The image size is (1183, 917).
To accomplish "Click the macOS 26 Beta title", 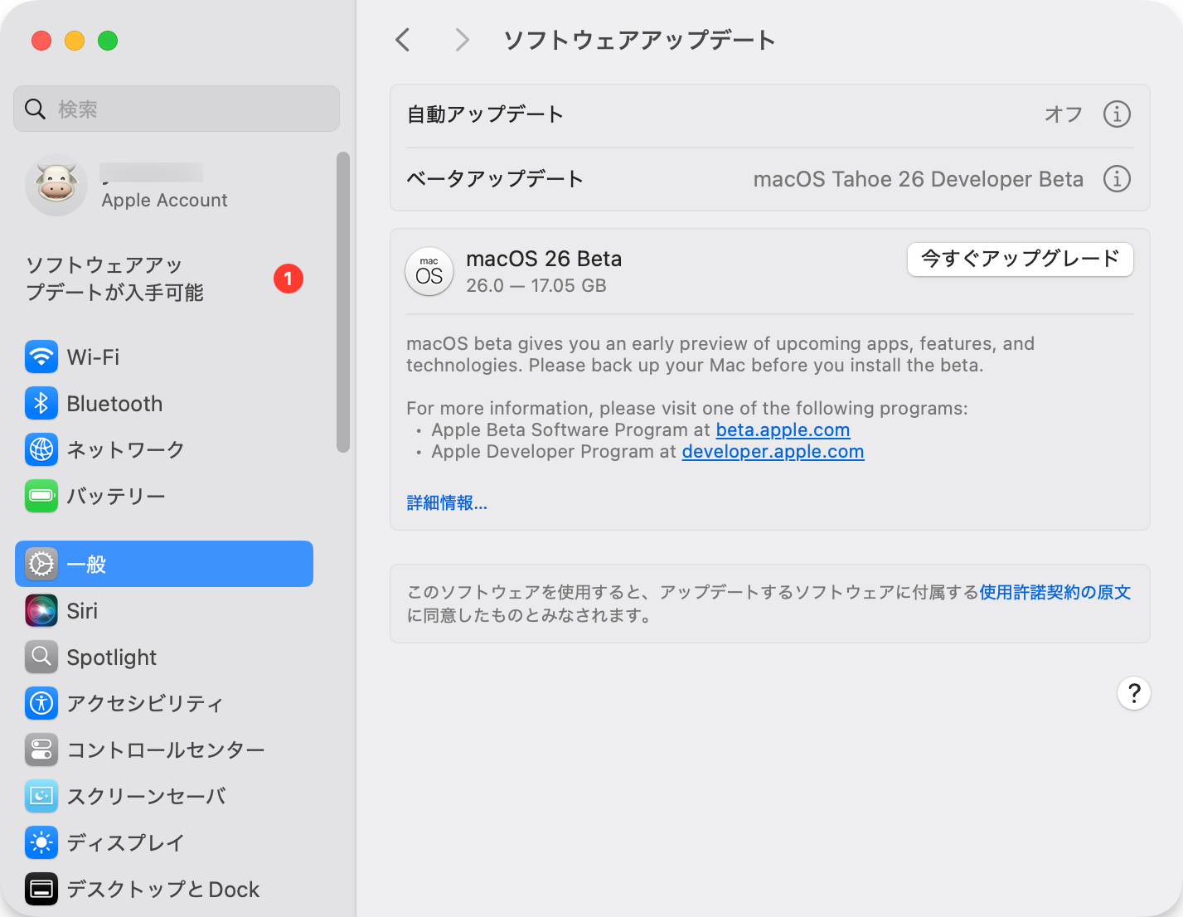I will [x=544, y=259].
